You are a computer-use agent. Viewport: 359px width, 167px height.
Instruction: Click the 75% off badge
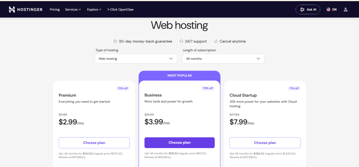[123, 88]
